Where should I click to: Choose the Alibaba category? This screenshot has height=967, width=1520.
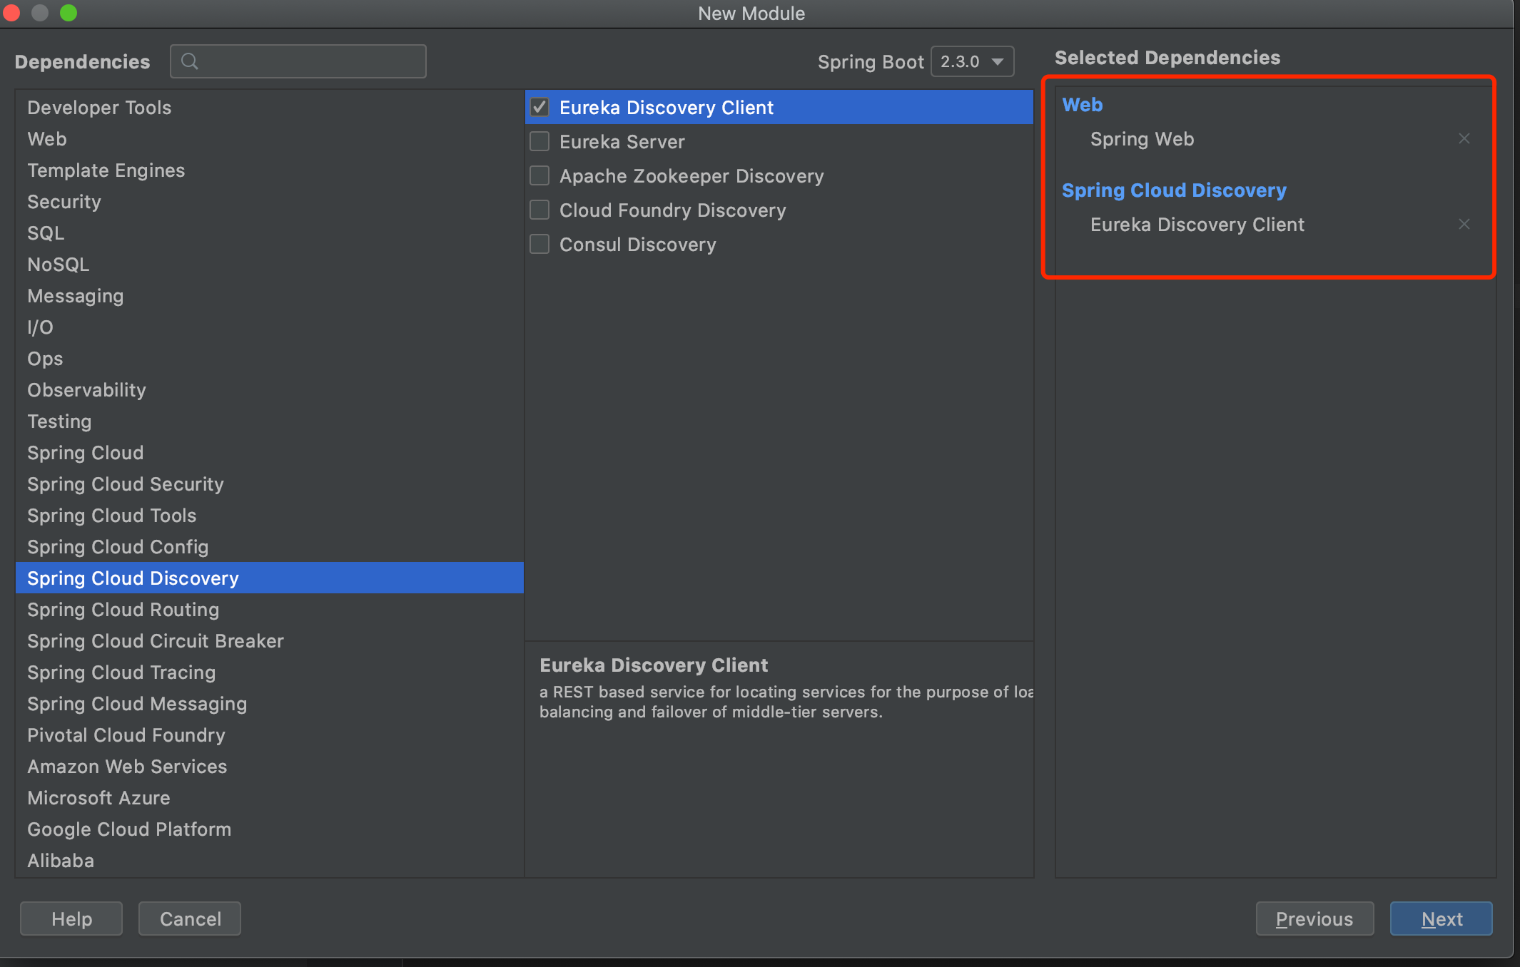click(x=61, y=861)
